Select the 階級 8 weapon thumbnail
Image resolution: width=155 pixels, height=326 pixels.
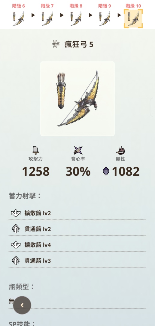coord(76,18)
